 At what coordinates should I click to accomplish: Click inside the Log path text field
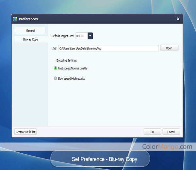(108, 48)
